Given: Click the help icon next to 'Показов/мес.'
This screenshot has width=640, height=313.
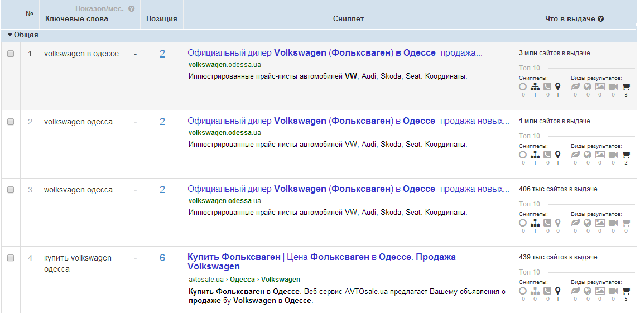Looking at the screenshot, I should coord(132,8).
